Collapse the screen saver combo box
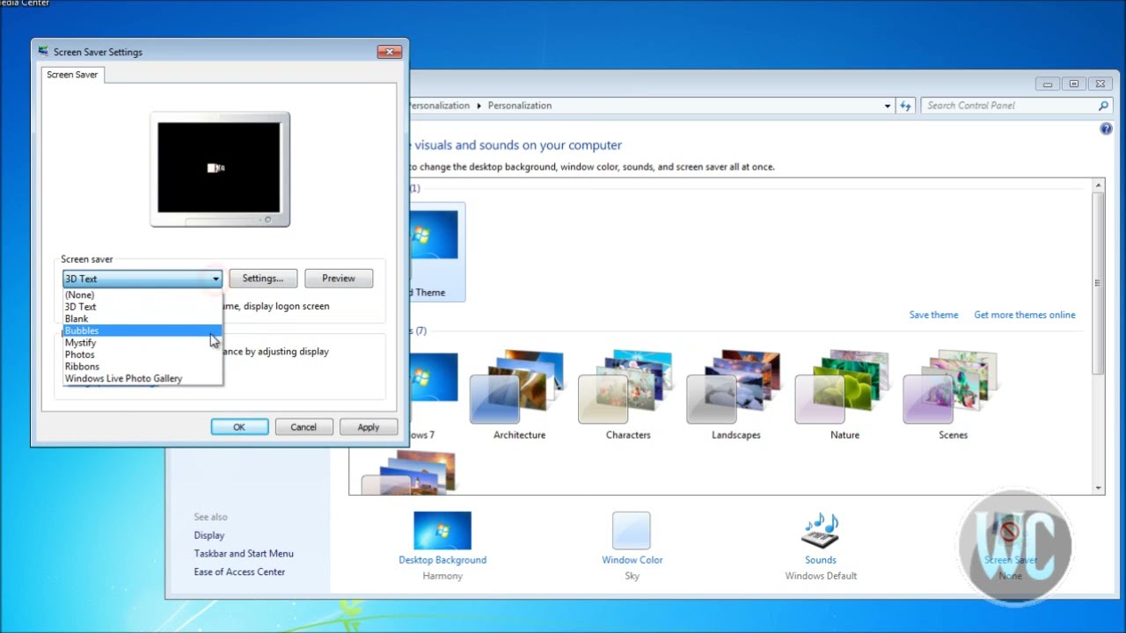The image size is (1126, 633). pos(216,279)
